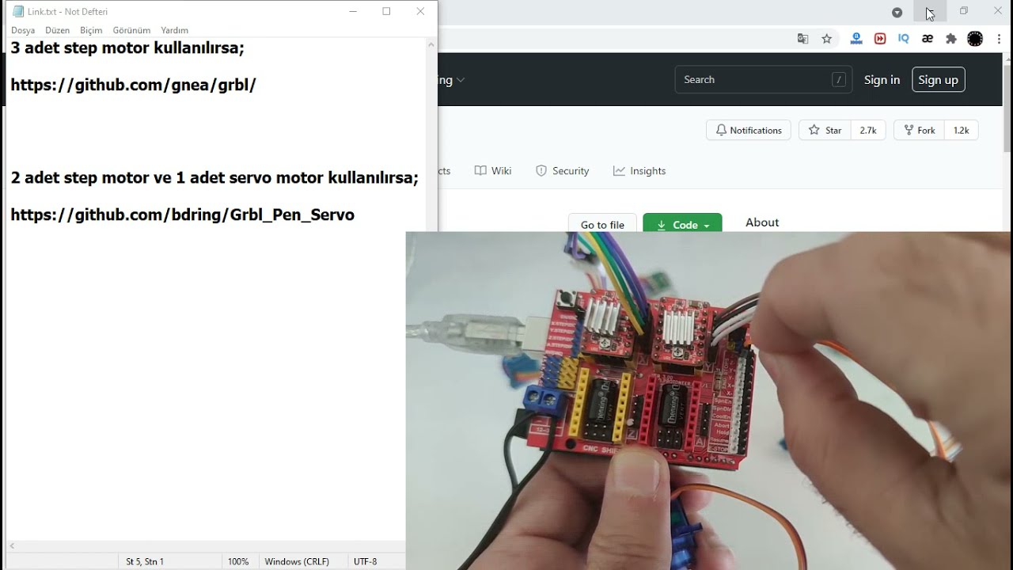Open the Wiki tab on GitHub

point(493,171)
